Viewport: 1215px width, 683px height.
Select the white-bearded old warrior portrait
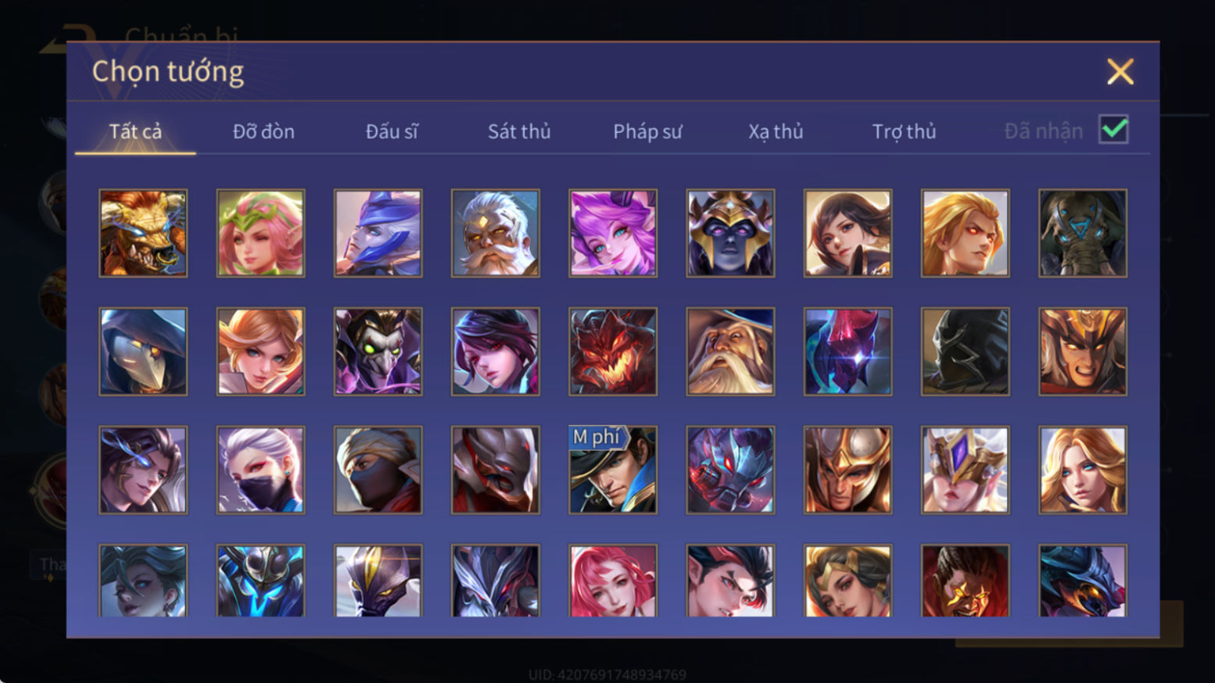coord(495,233)
